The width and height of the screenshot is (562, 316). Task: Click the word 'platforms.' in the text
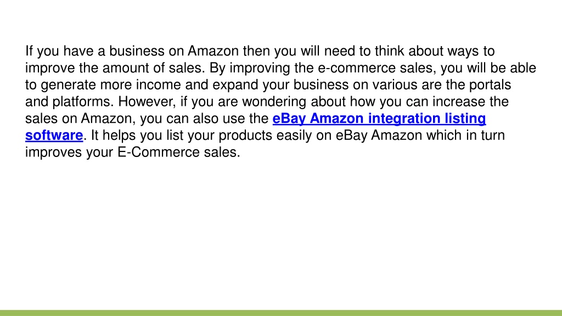[x=83, y=101]
